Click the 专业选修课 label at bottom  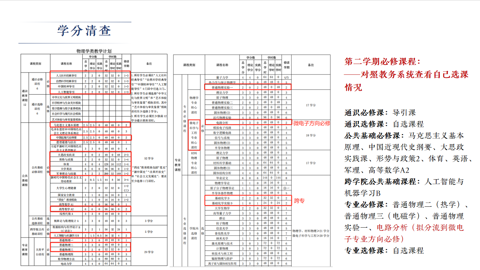point(366,250)
